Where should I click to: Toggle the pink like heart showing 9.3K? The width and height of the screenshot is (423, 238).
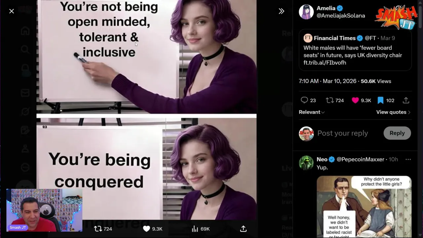[355, 100]
